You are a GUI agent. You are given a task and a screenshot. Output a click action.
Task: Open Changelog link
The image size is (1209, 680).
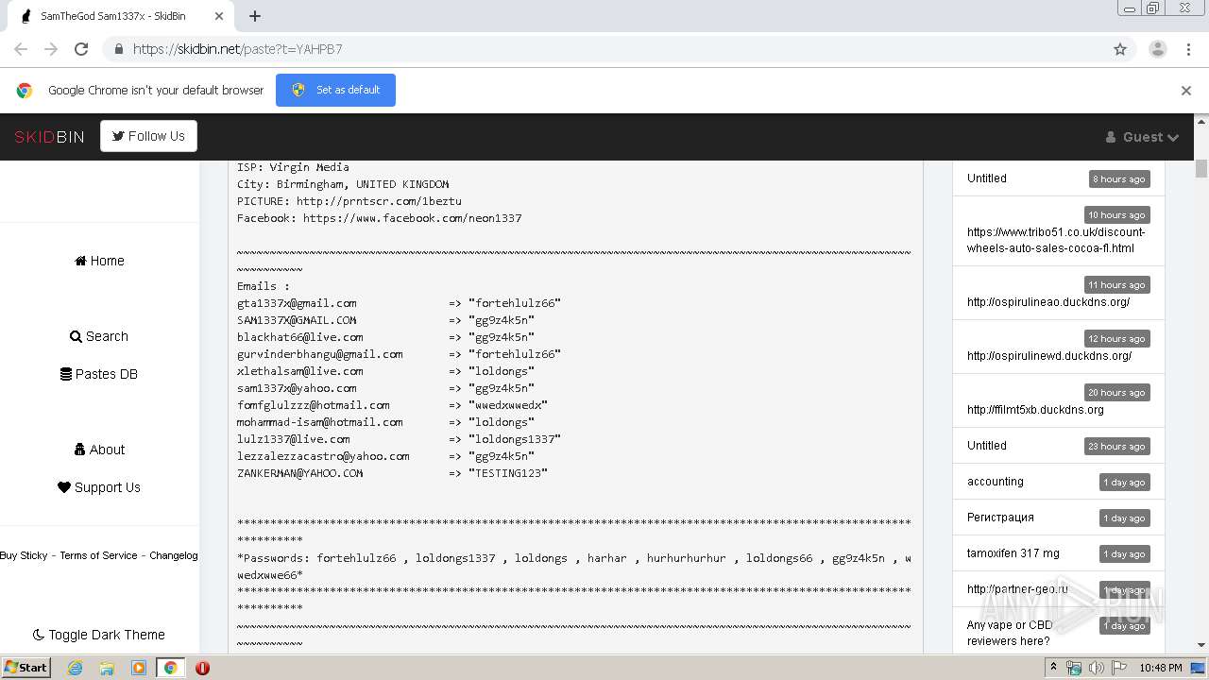point(174,555)
